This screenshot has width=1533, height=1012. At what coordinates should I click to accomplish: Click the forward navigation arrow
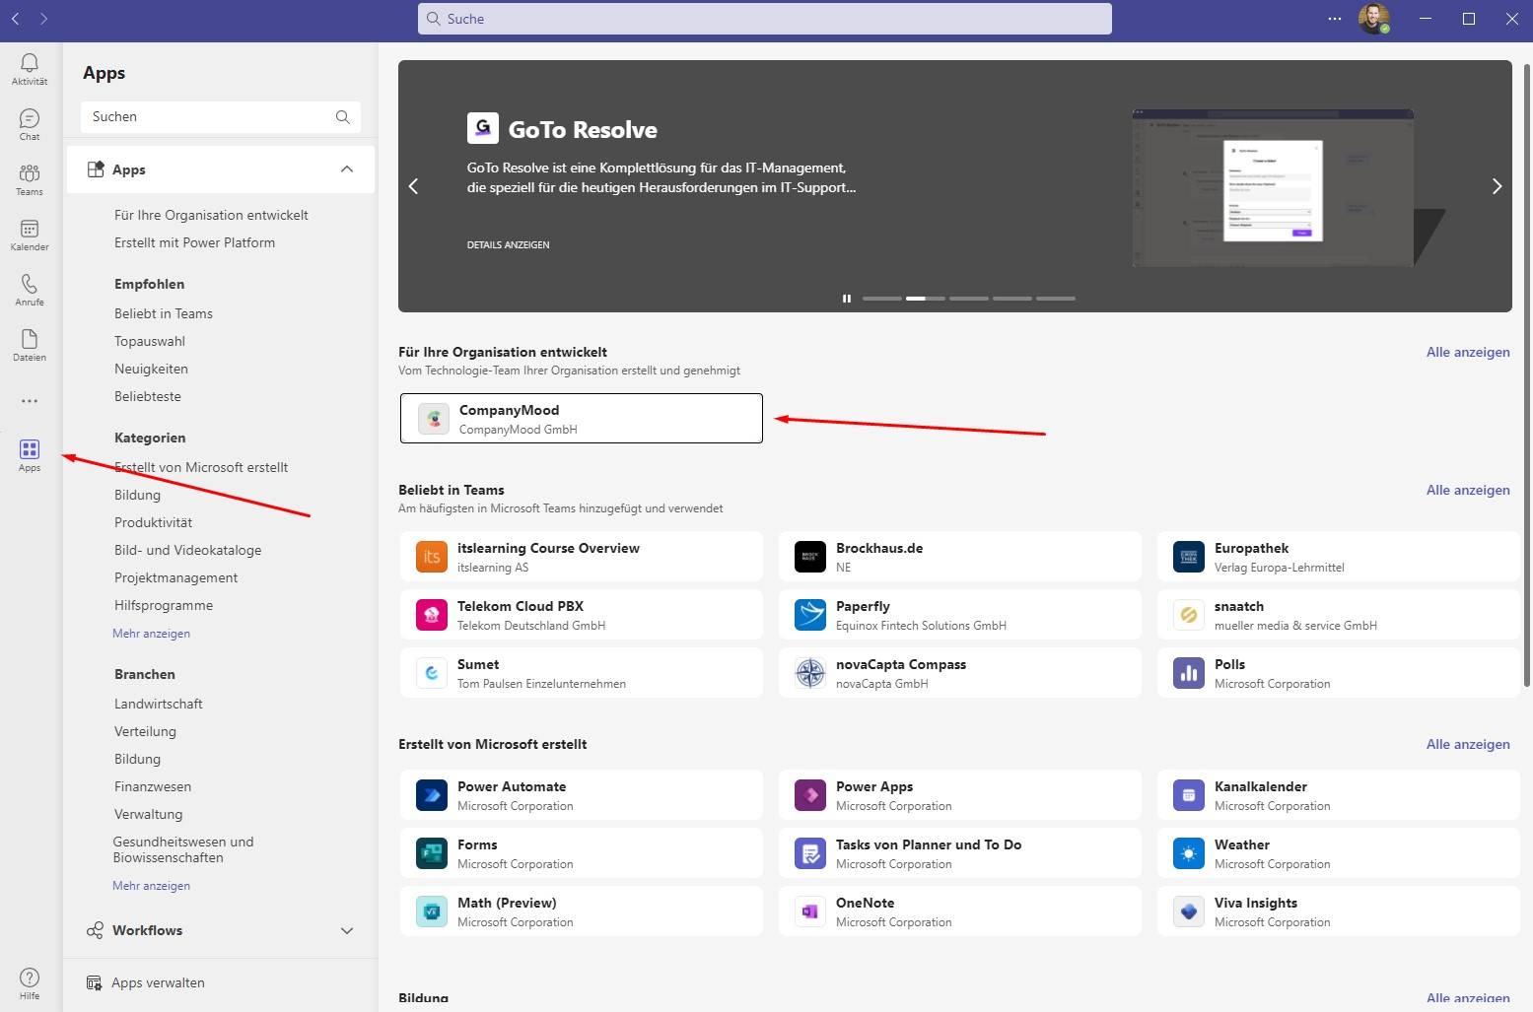tap(44, 19)
